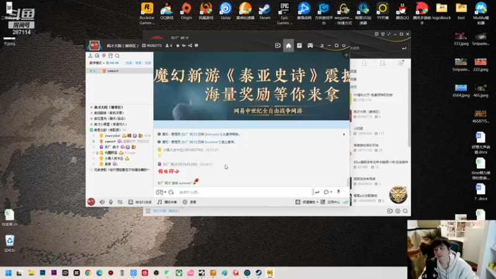Image resolution: width=496 pixels, height=279 pixels.
Task: Click the hamburger menu below the YY channel window
Action: click(148, 211)
